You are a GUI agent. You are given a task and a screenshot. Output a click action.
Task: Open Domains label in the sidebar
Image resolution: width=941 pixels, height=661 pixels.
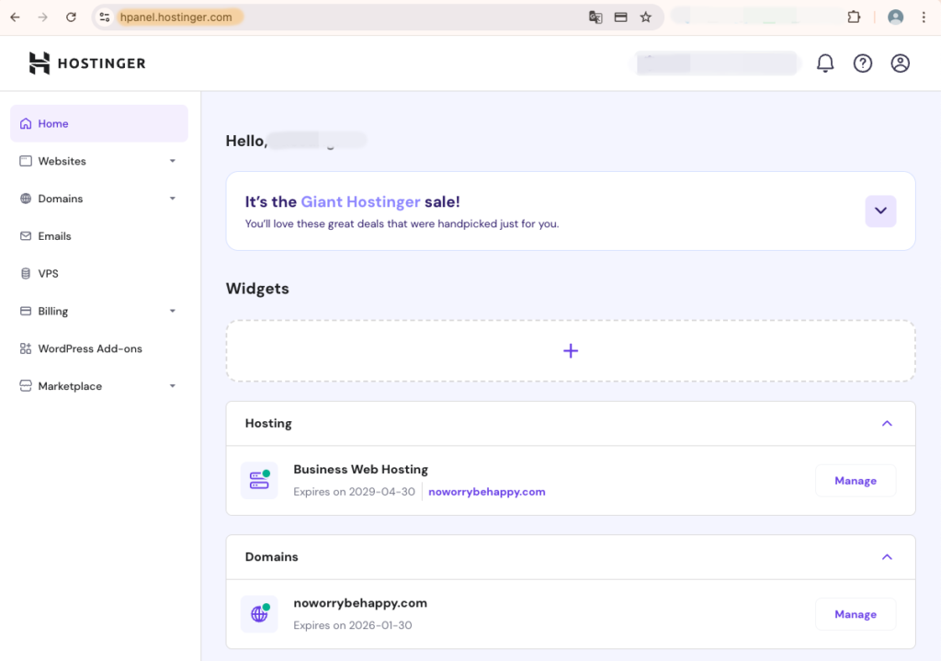click(x=61, y=199)
